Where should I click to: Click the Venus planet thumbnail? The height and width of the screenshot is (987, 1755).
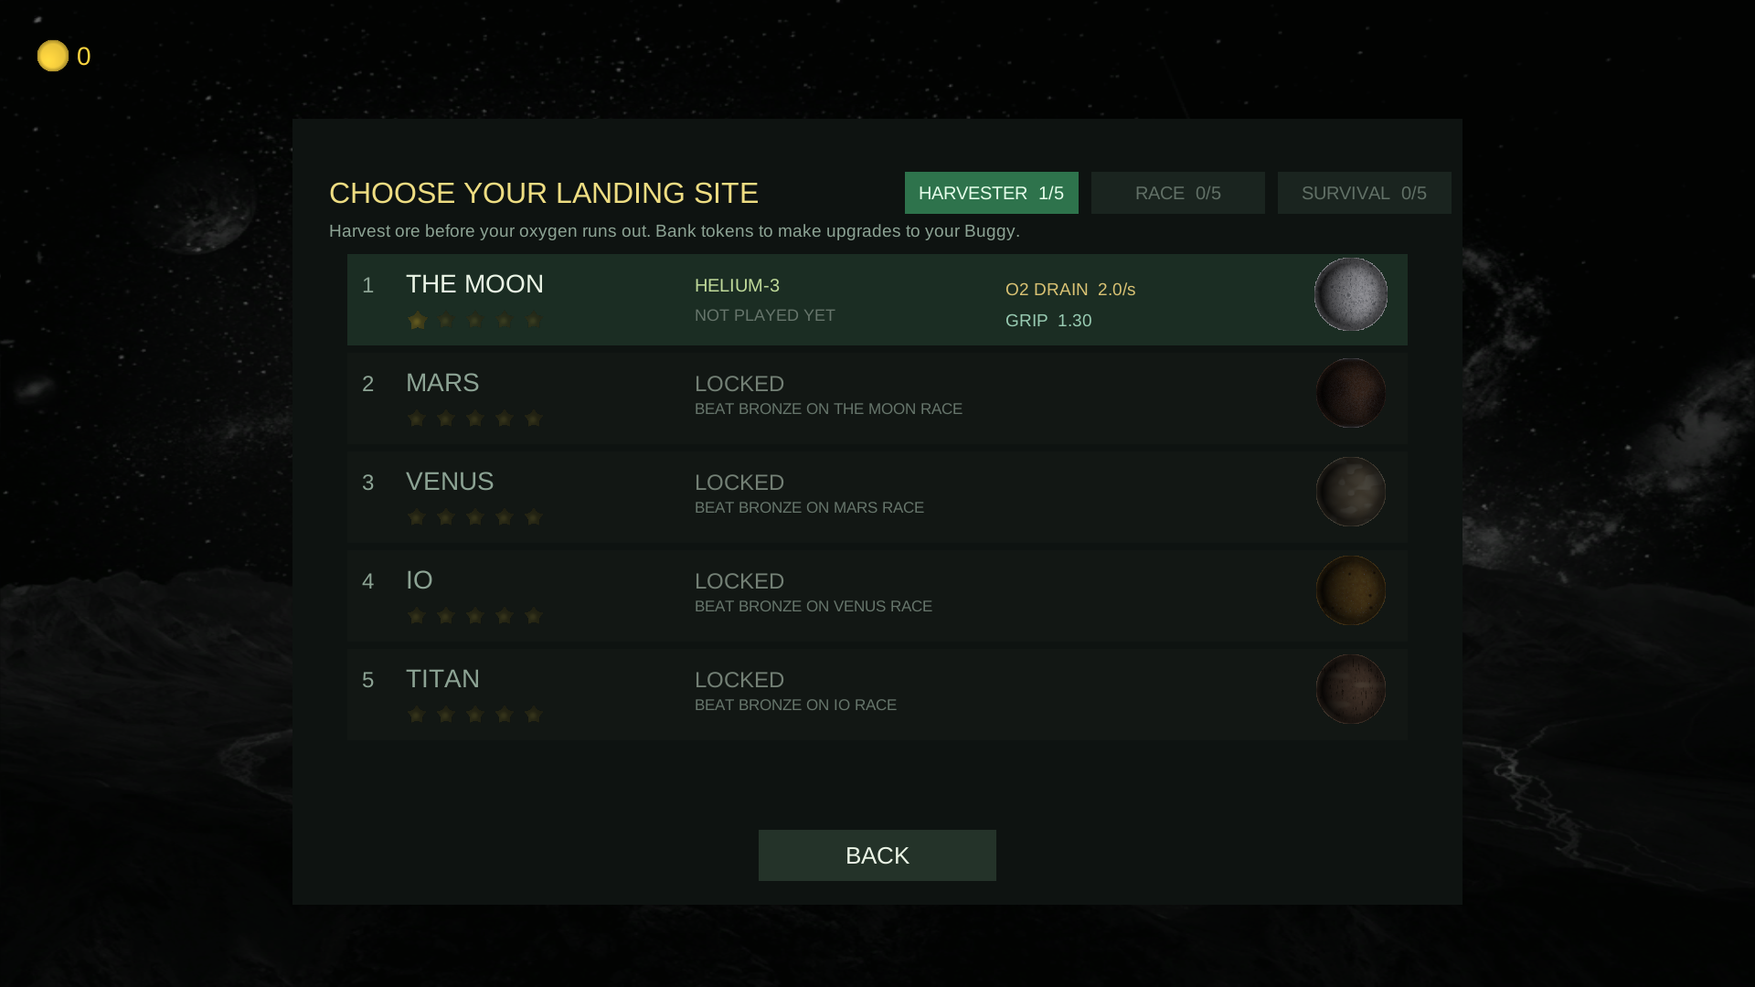pos(1351,492)
